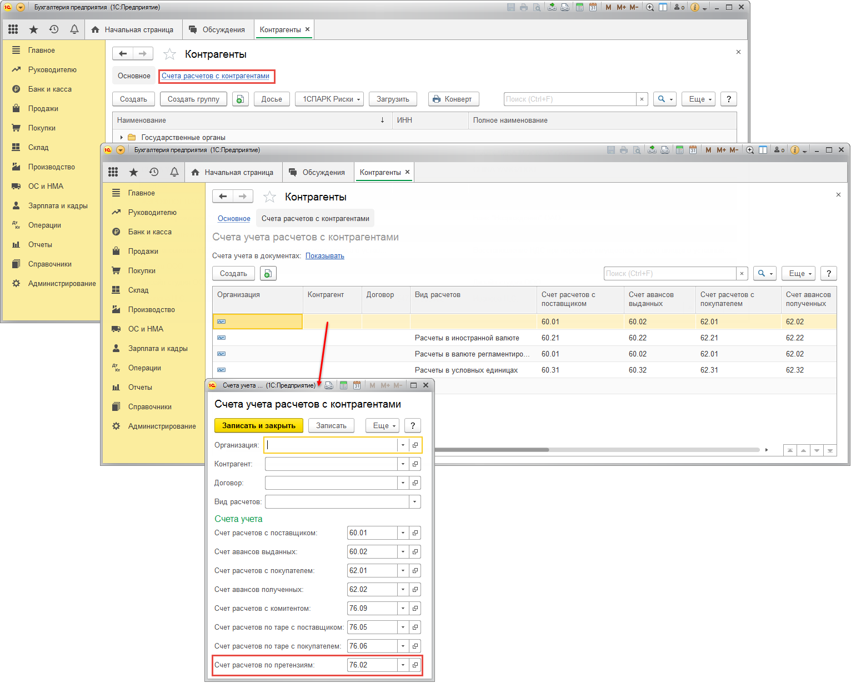Go forward using right arrow in front window
The height and width of the screenshot is (683, 856).
pyautogui.click(x=243, y=196)
